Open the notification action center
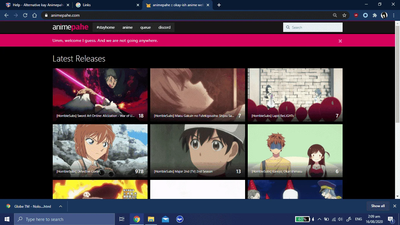The height and width of the screenshot is (225, 400). coord(391,219)
